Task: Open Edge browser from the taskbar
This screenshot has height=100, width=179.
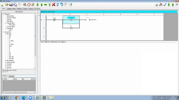Action: click(x=24, y=98)
